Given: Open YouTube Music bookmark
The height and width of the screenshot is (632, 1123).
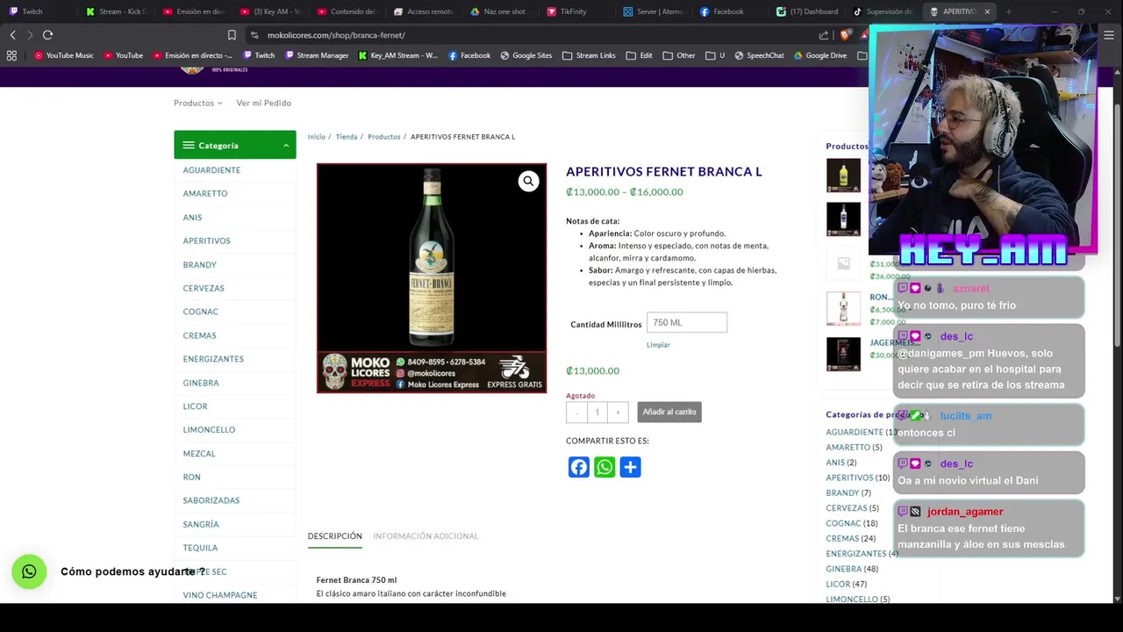Looking at the screenshot, I should 64,55.
